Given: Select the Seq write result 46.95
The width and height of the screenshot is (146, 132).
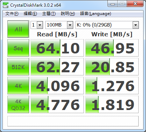Looking at the screenshot, I should coord(112,48).
